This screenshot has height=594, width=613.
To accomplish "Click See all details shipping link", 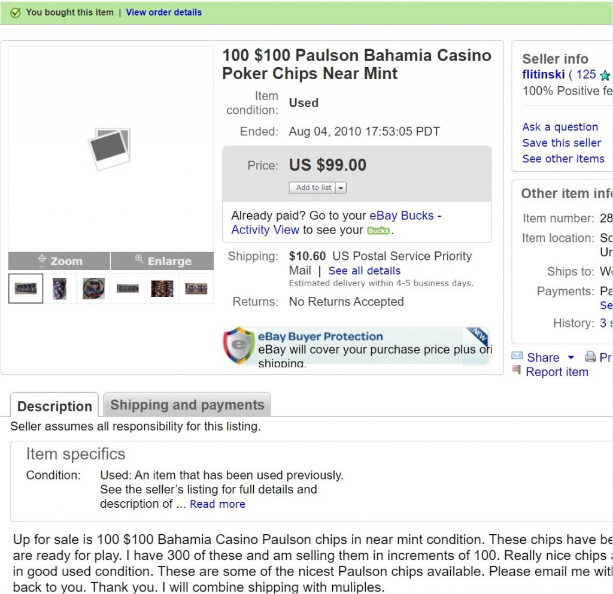I will click(x=365, y=271).
